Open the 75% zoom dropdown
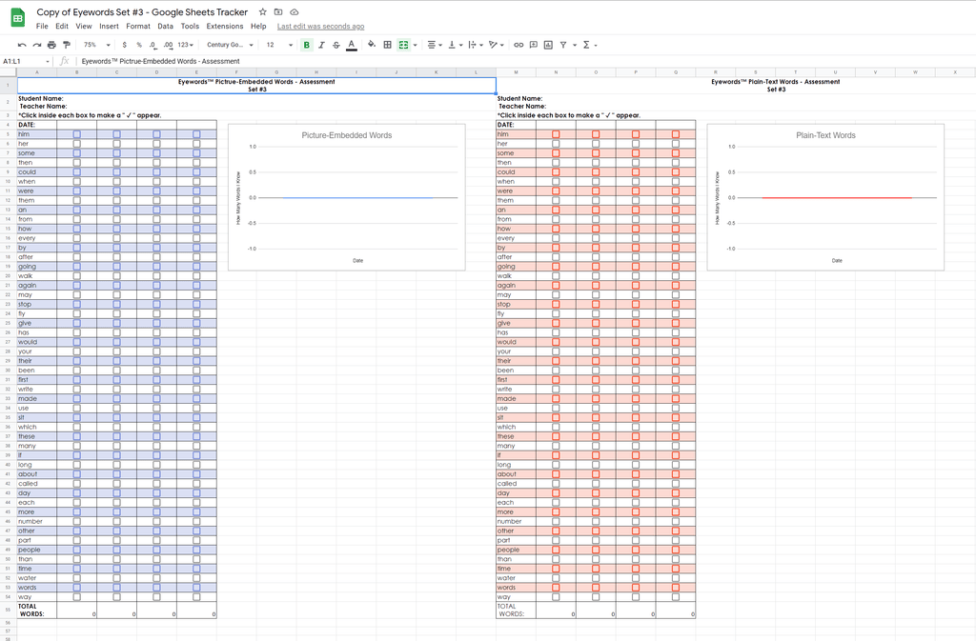This screenshot has height=641, width=976. pos(97,45)
